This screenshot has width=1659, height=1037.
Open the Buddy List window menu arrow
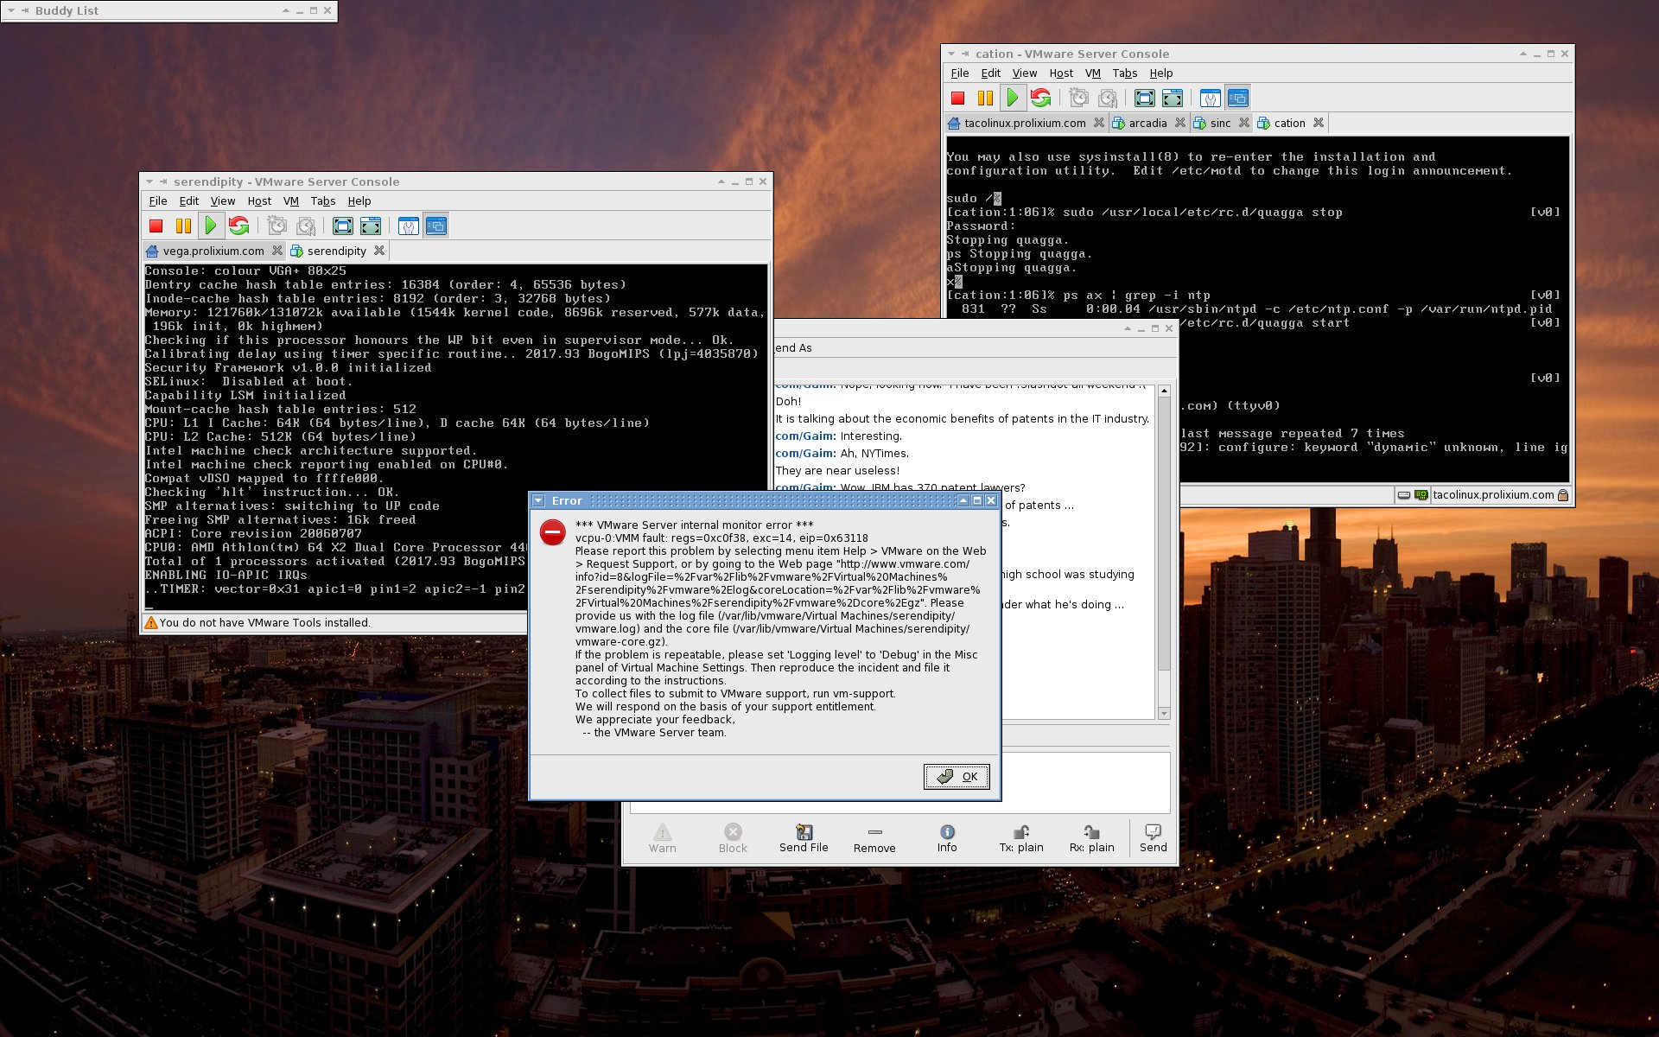coord(11,10)
